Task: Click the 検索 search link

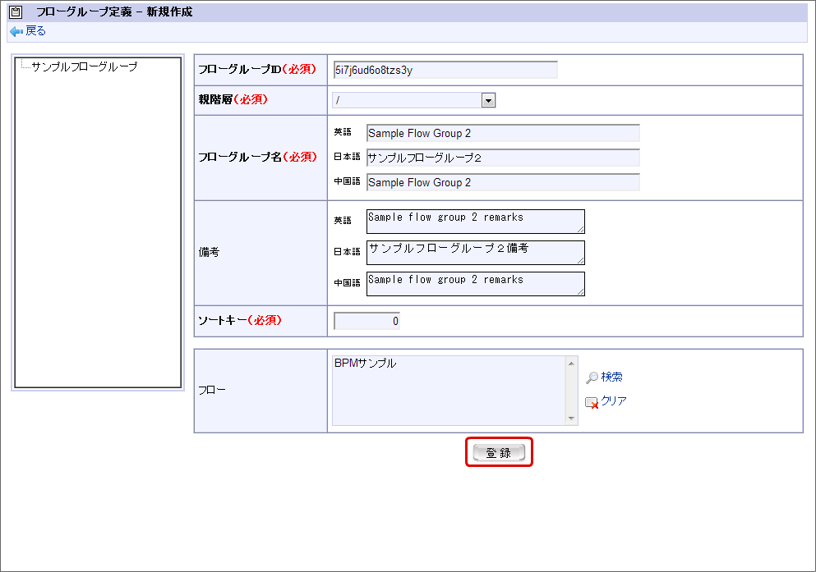Action: [611, 378]
